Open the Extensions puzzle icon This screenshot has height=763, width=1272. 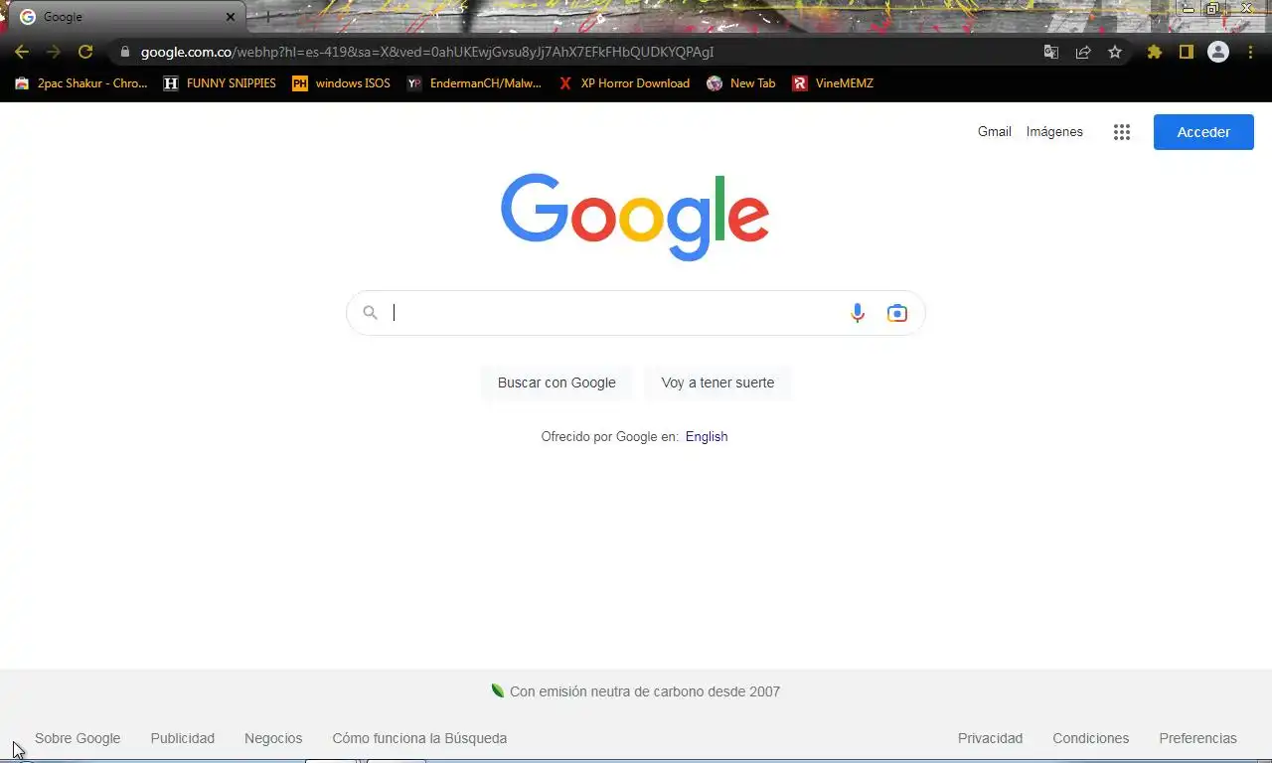point(1154,52)
